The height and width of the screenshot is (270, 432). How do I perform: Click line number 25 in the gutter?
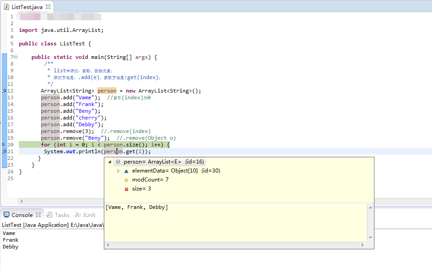coord(10,178)
